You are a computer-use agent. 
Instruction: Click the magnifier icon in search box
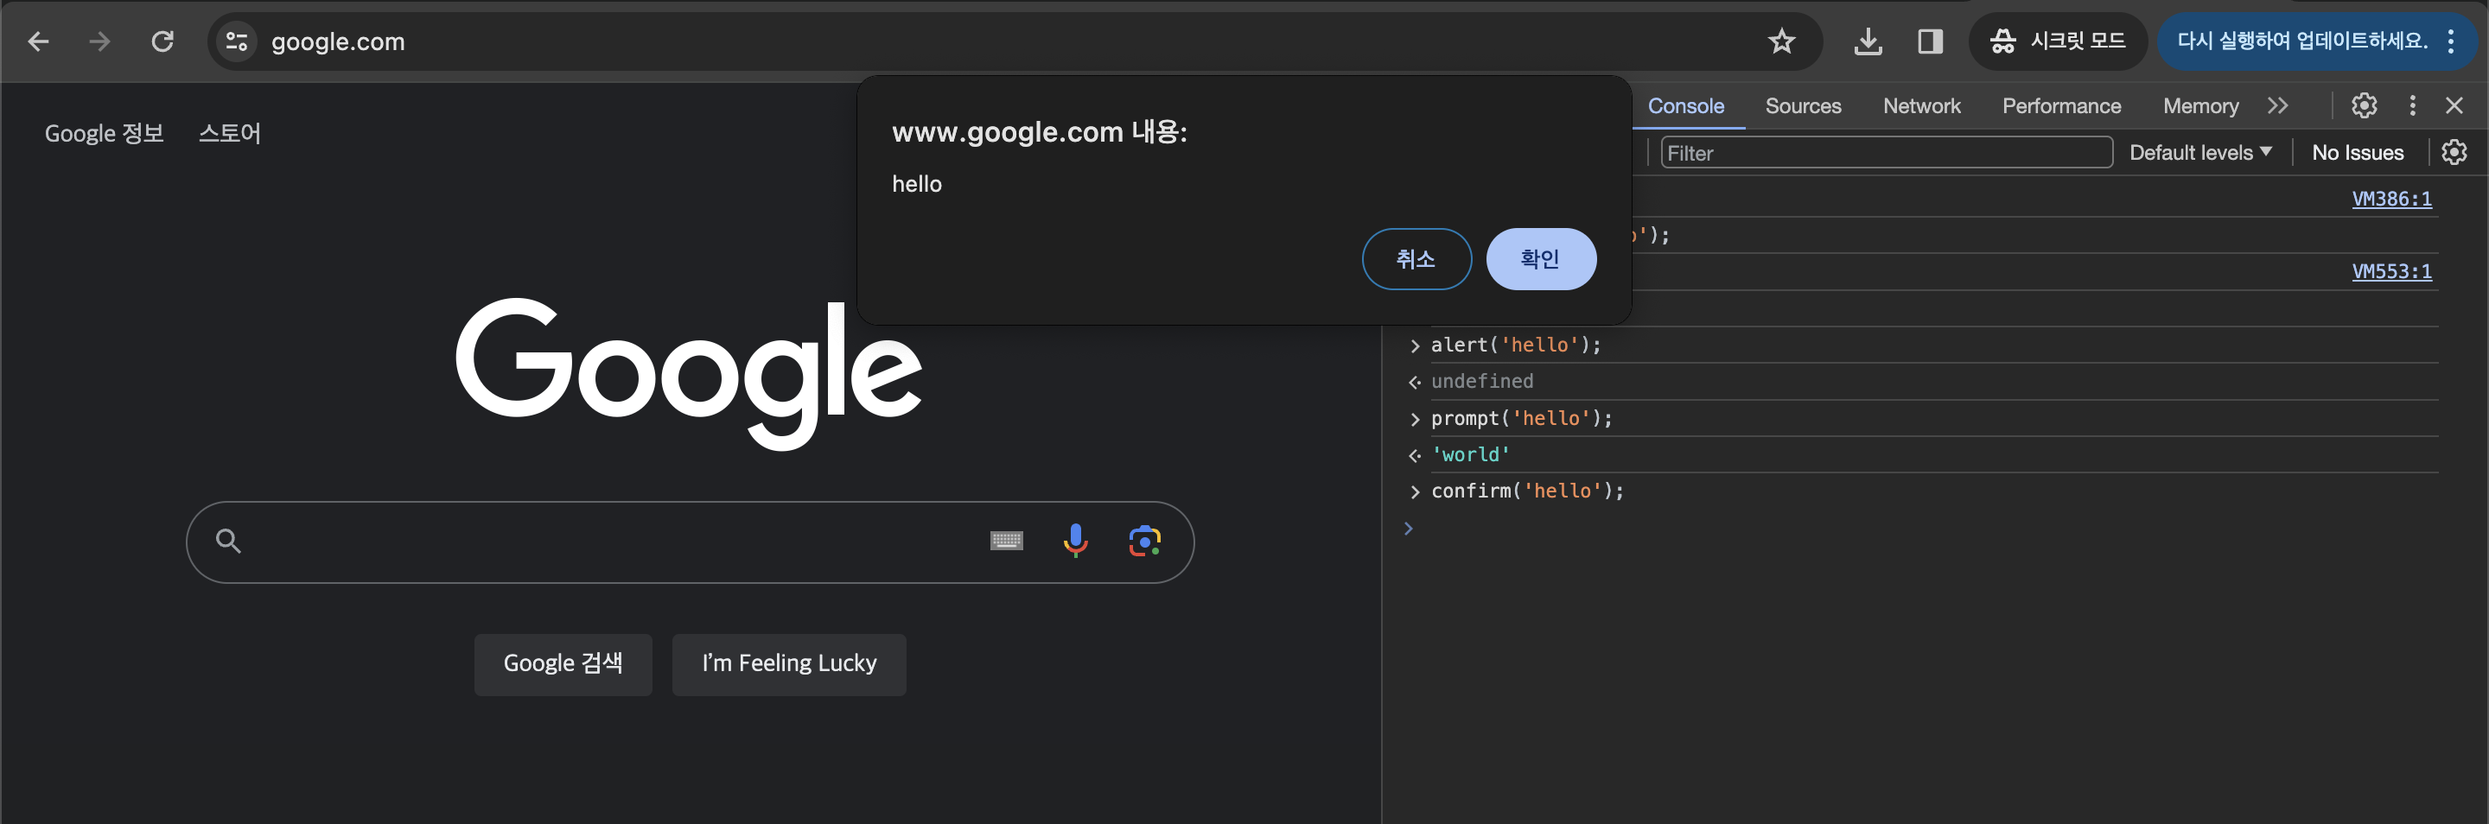pos(228,541)
